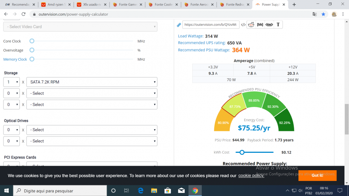This screenshot has width=349, height=196.
Task: Click the outervision share URL field
Action: pyautogui.click(x=210, y=25)
